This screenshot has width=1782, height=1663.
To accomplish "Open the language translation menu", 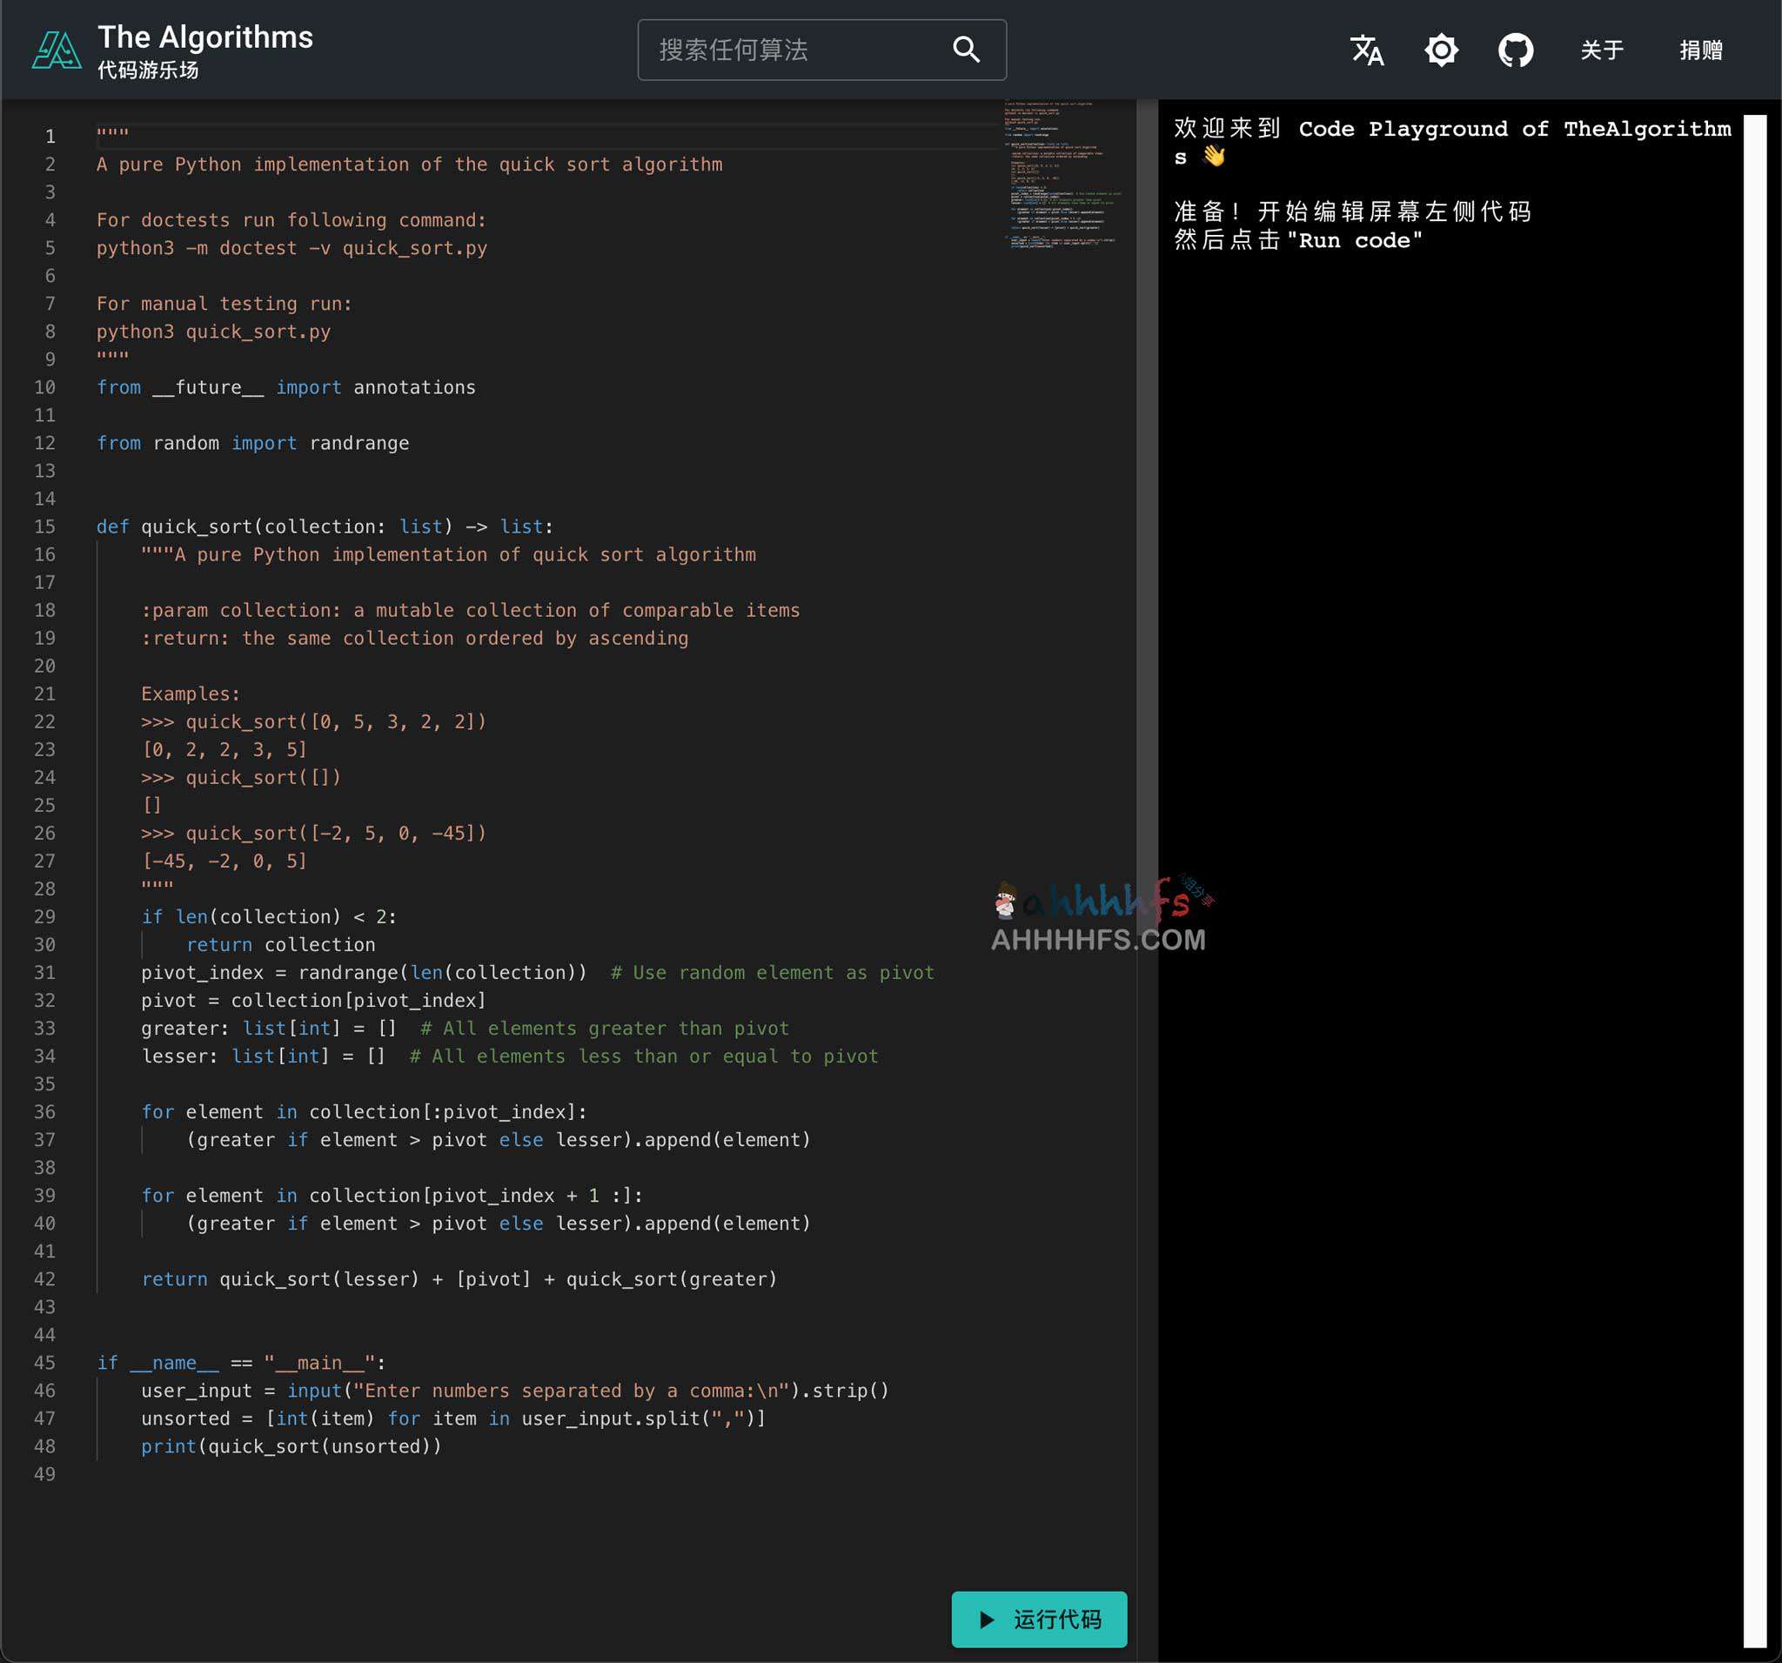I will pyautogui.click(x=1366, y=50).
